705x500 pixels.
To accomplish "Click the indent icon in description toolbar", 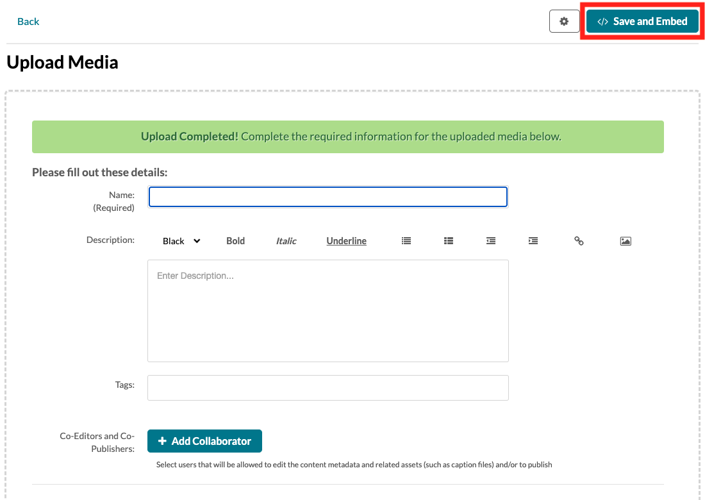I will [533, 241].
